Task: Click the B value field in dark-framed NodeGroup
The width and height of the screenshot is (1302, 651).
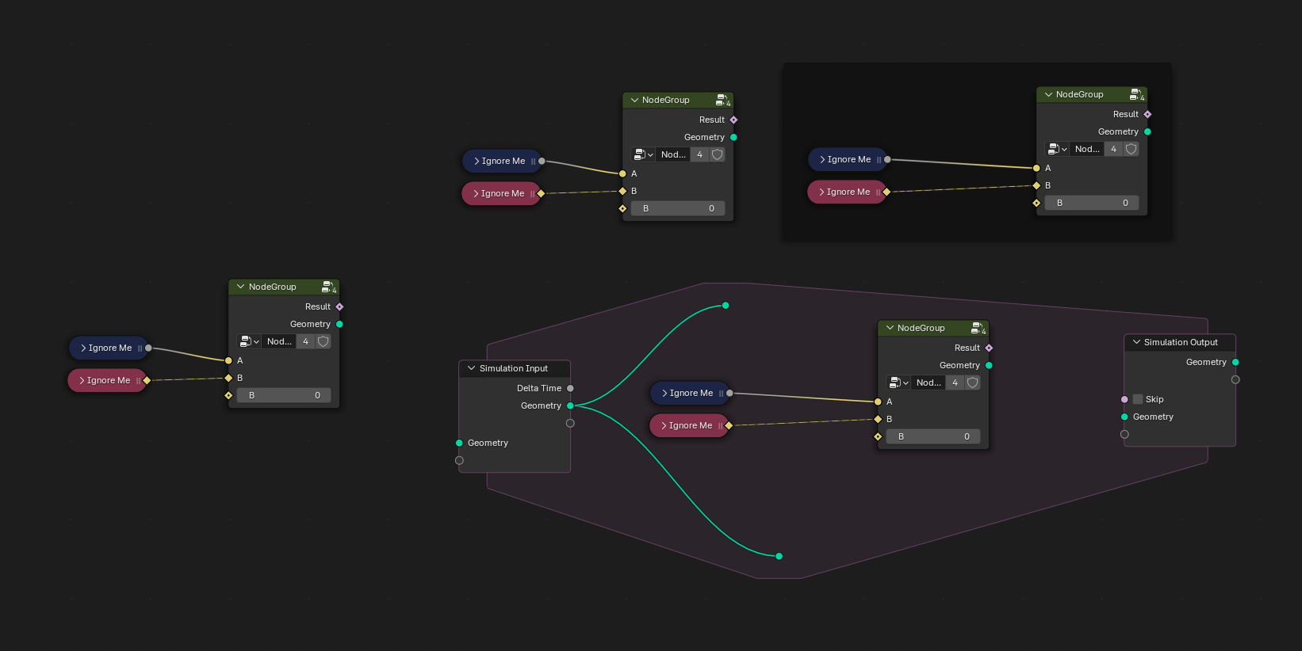Action: coord(1092,203)
